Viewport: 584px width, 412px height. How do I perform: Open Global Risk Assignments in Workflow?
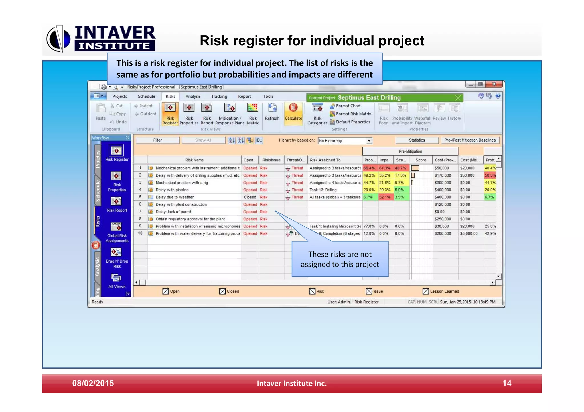[117, 232]
